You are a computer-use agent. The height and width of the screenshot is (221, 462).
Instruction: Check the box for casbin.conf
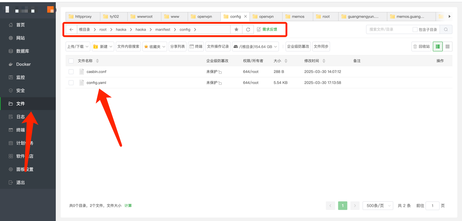click(71, 72)
